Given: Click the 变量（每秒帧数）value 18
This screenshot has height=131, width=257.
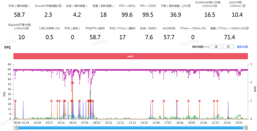Looking at the screenshot, I should pos(103,15).
